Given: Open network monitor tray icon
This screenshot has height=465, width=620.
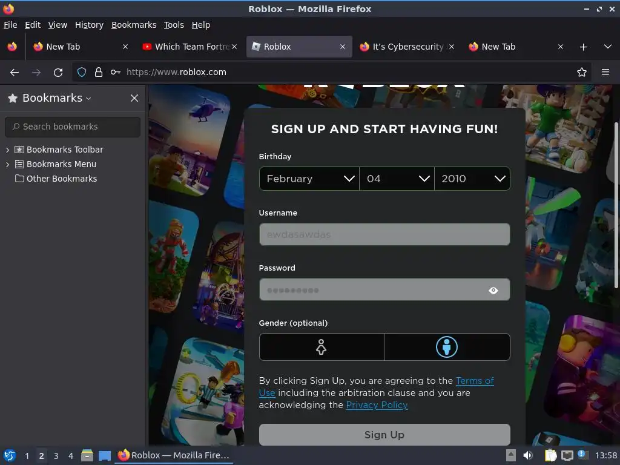Looking at the screenshot, I should [x=567, y=455].
